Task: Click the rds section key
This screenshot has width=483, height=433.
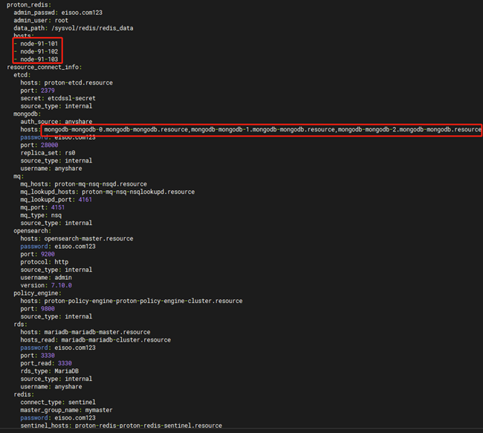Action: coord(20,325)
